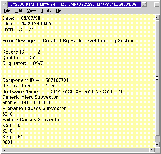
Task: Open the Tools menu
Action: click(46, 10)
